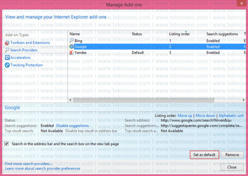The image size is (248, 176).
Task: Select Tracking Protection add-on type
Action: (x=26, y=65)
